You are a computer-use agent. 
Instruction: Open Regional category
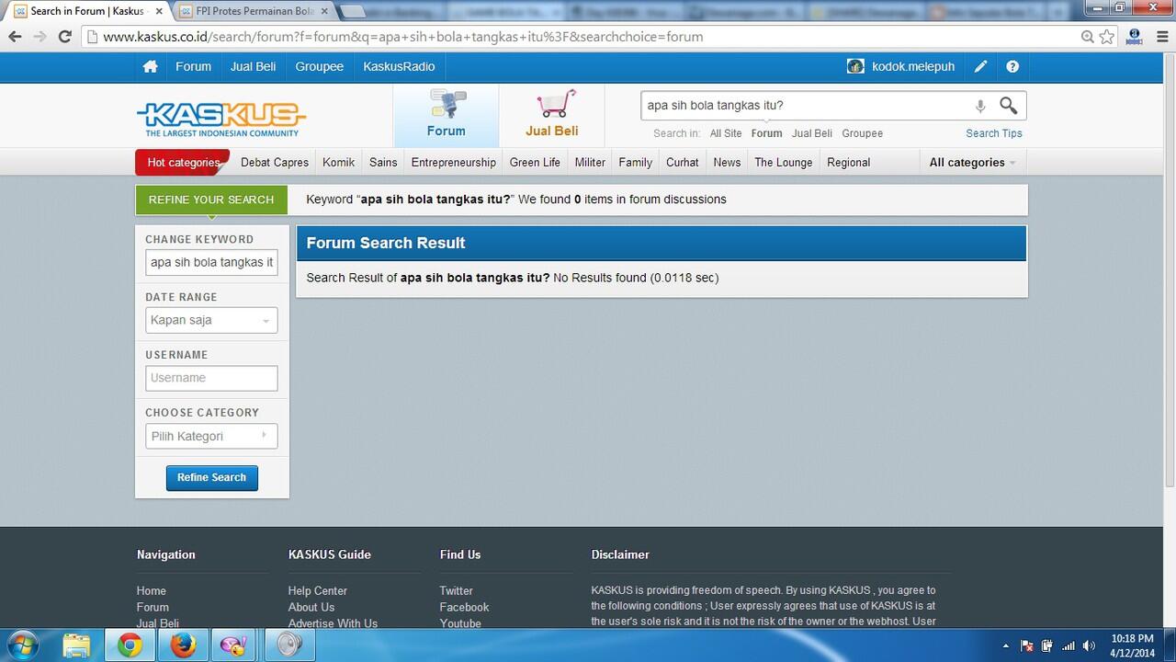coord(848,162)
